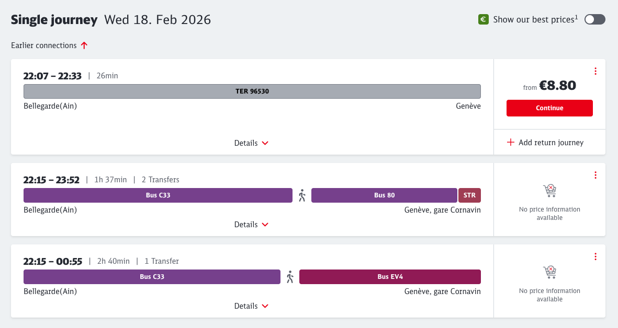Click walking transfer icon before Bus 80
This screenshot has width=618, height=328.
(x=302, y=195)
